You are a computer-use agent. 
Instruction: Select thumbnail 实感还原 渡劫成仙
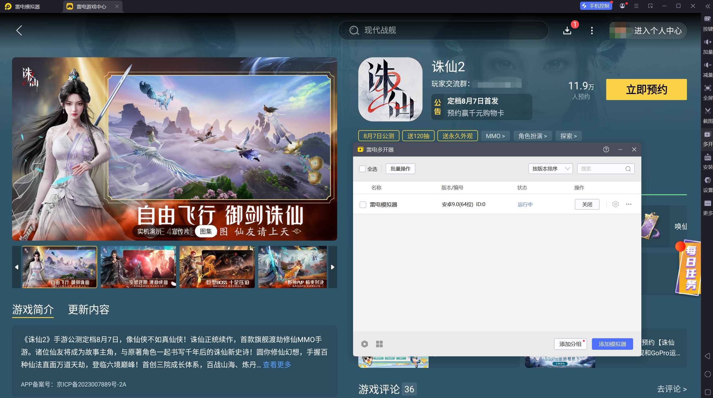[138, 267]
